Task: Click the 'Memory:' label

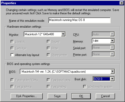Action: point(78,41)
